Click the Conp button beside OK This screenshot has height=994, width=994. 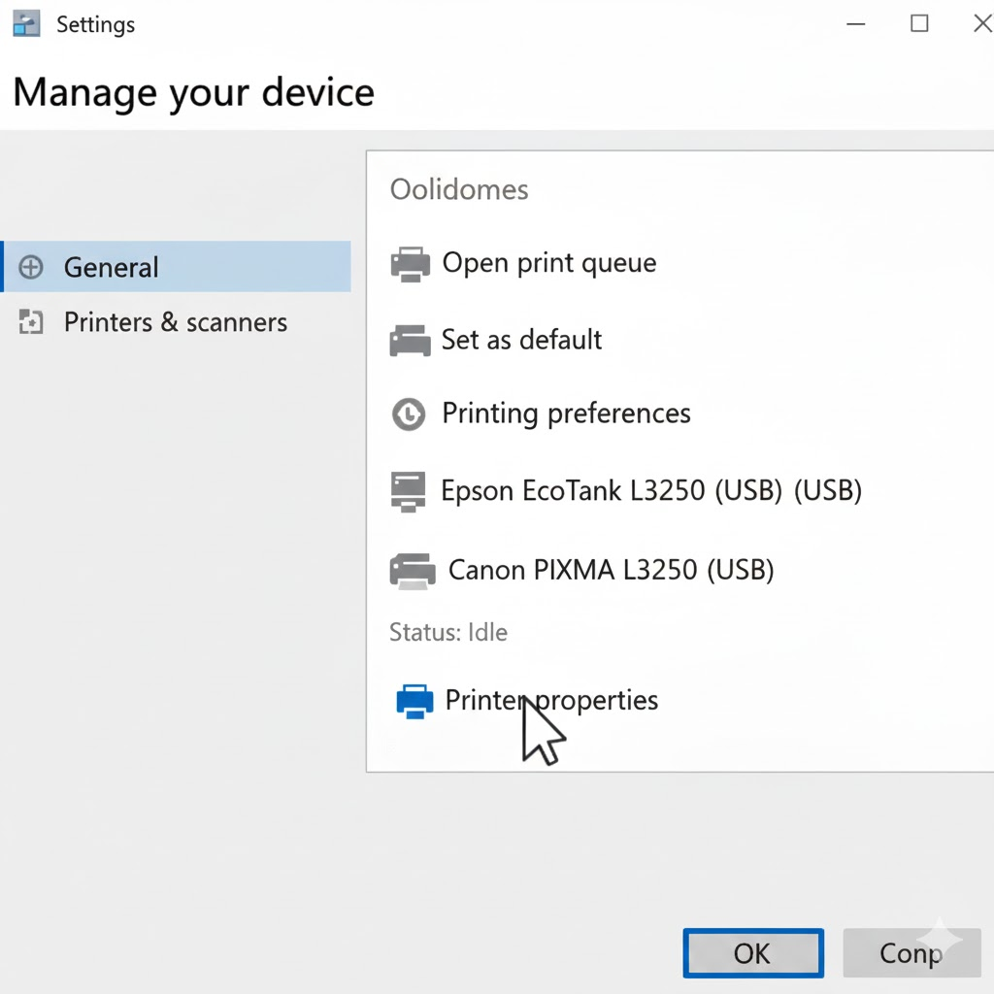pos(911,953)
